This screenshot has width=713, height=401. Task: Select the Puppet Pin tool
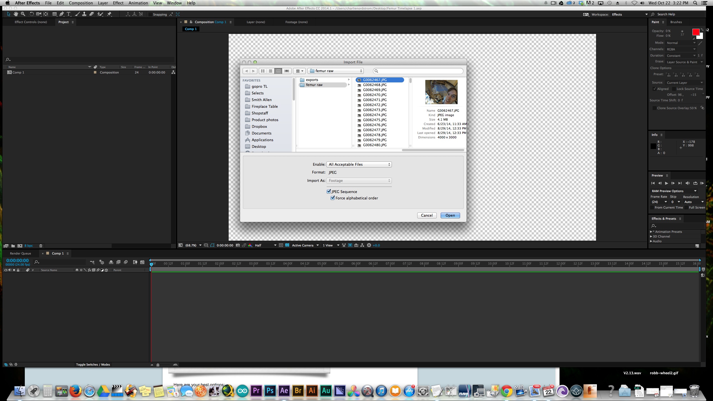click(x=109, y=14)
